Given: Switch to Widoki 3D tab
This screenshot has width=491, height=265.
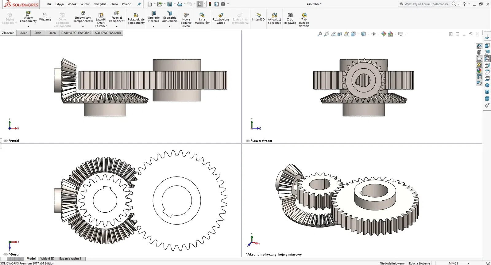Looking at the screenshot, I should pyautogui.click(x=47, y=259).
